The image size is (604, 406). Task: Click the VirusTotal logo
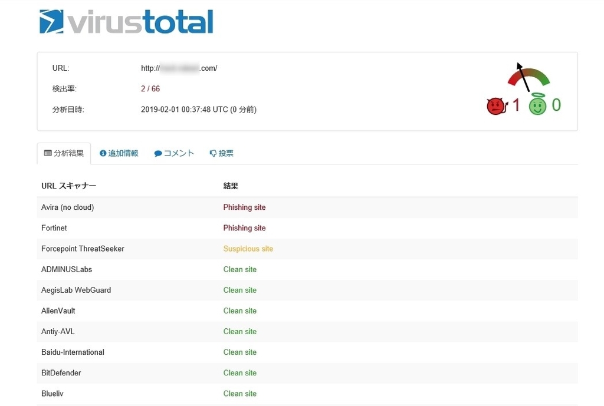click(126, 22)
